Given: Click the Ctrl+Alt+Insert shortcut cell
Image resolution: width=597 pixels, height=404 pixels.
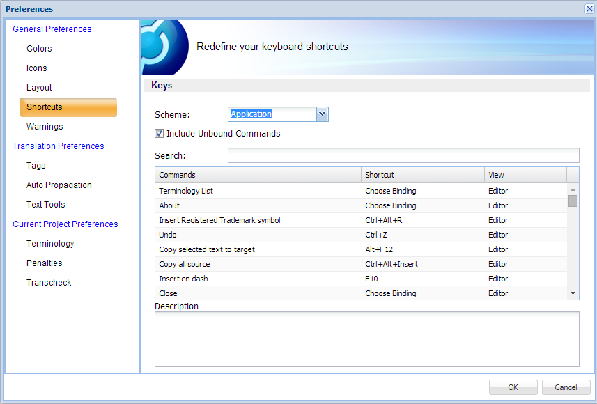Looking at the screenshot, I should 391,264.
